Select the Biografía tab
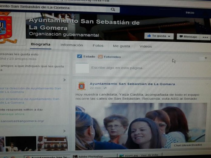 (41, 44)
